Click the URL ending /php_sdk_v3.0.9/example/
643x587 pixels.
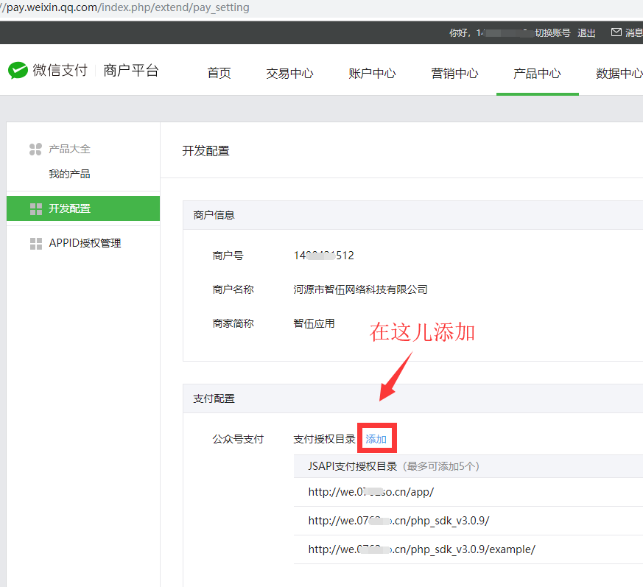coord(421,549)
